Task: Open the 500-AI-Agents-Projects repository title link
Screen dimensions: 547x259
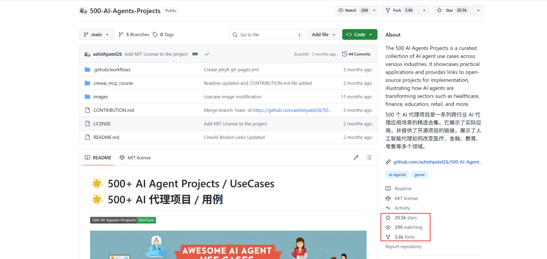Action: [125, 11]
